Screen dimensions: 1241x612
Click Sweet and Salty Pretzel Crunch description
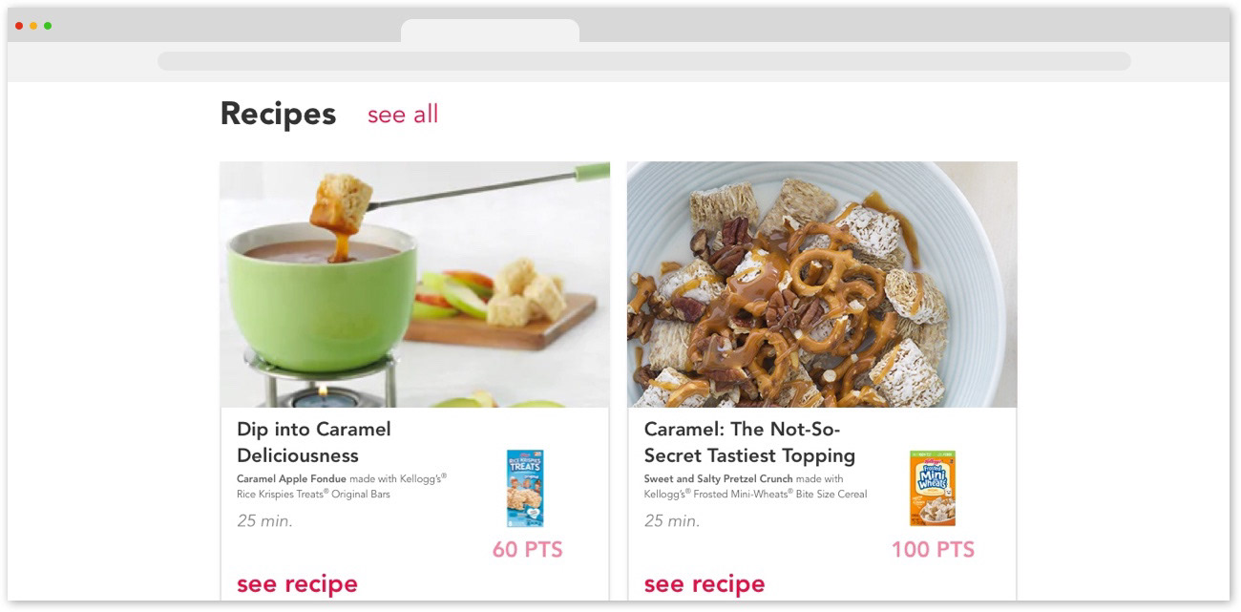[755, 486]
